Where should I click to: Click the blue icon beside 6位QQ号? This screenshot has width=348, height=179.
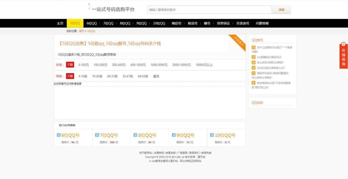point(59,135)
